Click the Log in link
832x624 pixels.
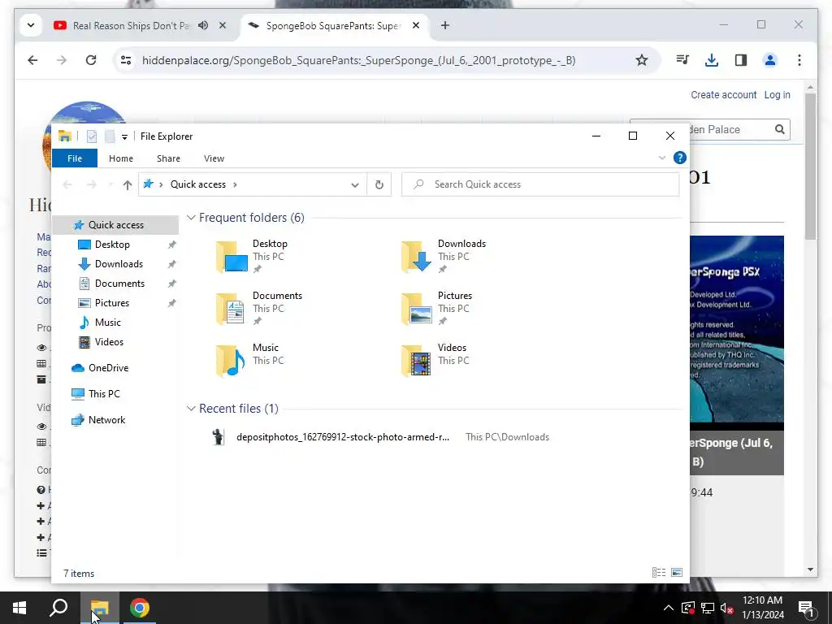(x=777, y=95)
